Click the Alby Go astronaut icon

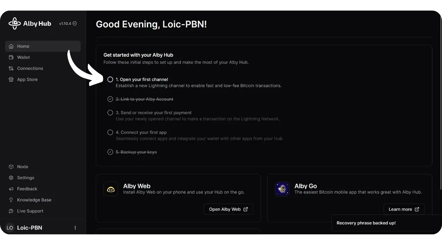point(282,189)
